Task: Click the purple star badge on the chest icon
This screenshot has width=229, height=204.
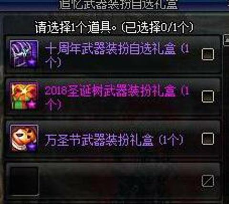Action: 32,63
